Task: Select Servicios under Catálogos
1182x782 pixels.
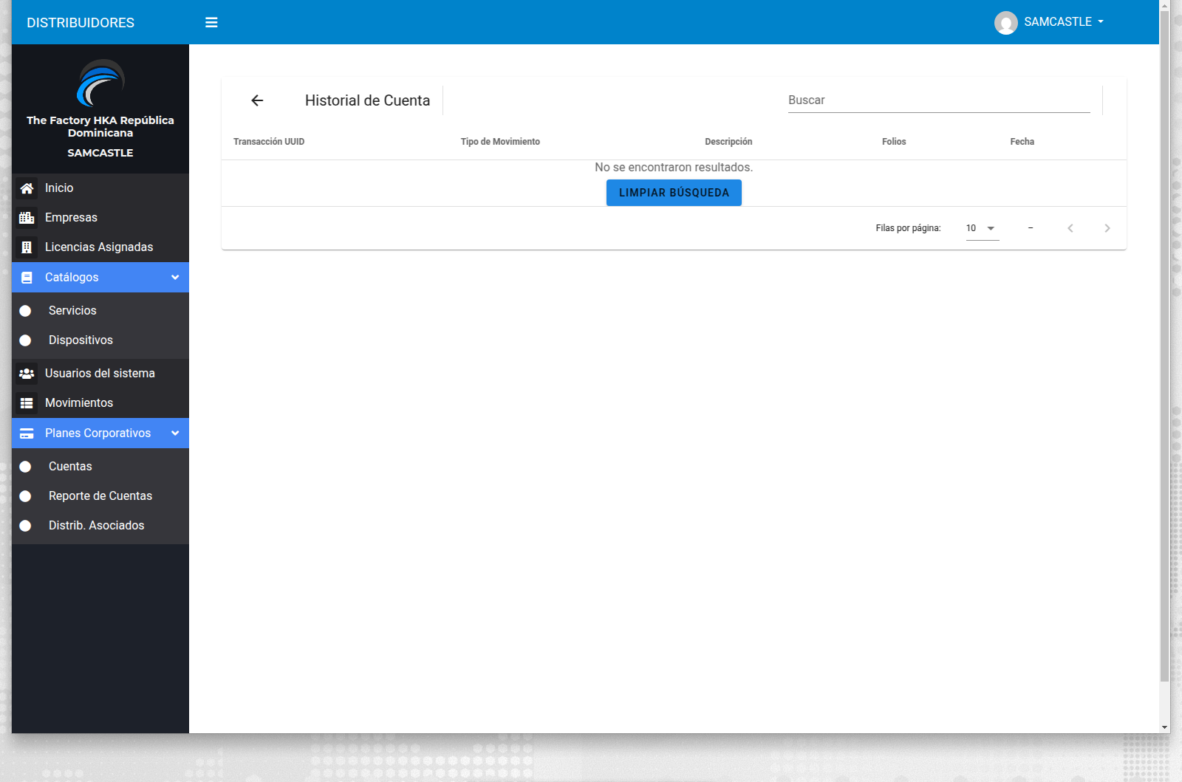Action: 100,311
